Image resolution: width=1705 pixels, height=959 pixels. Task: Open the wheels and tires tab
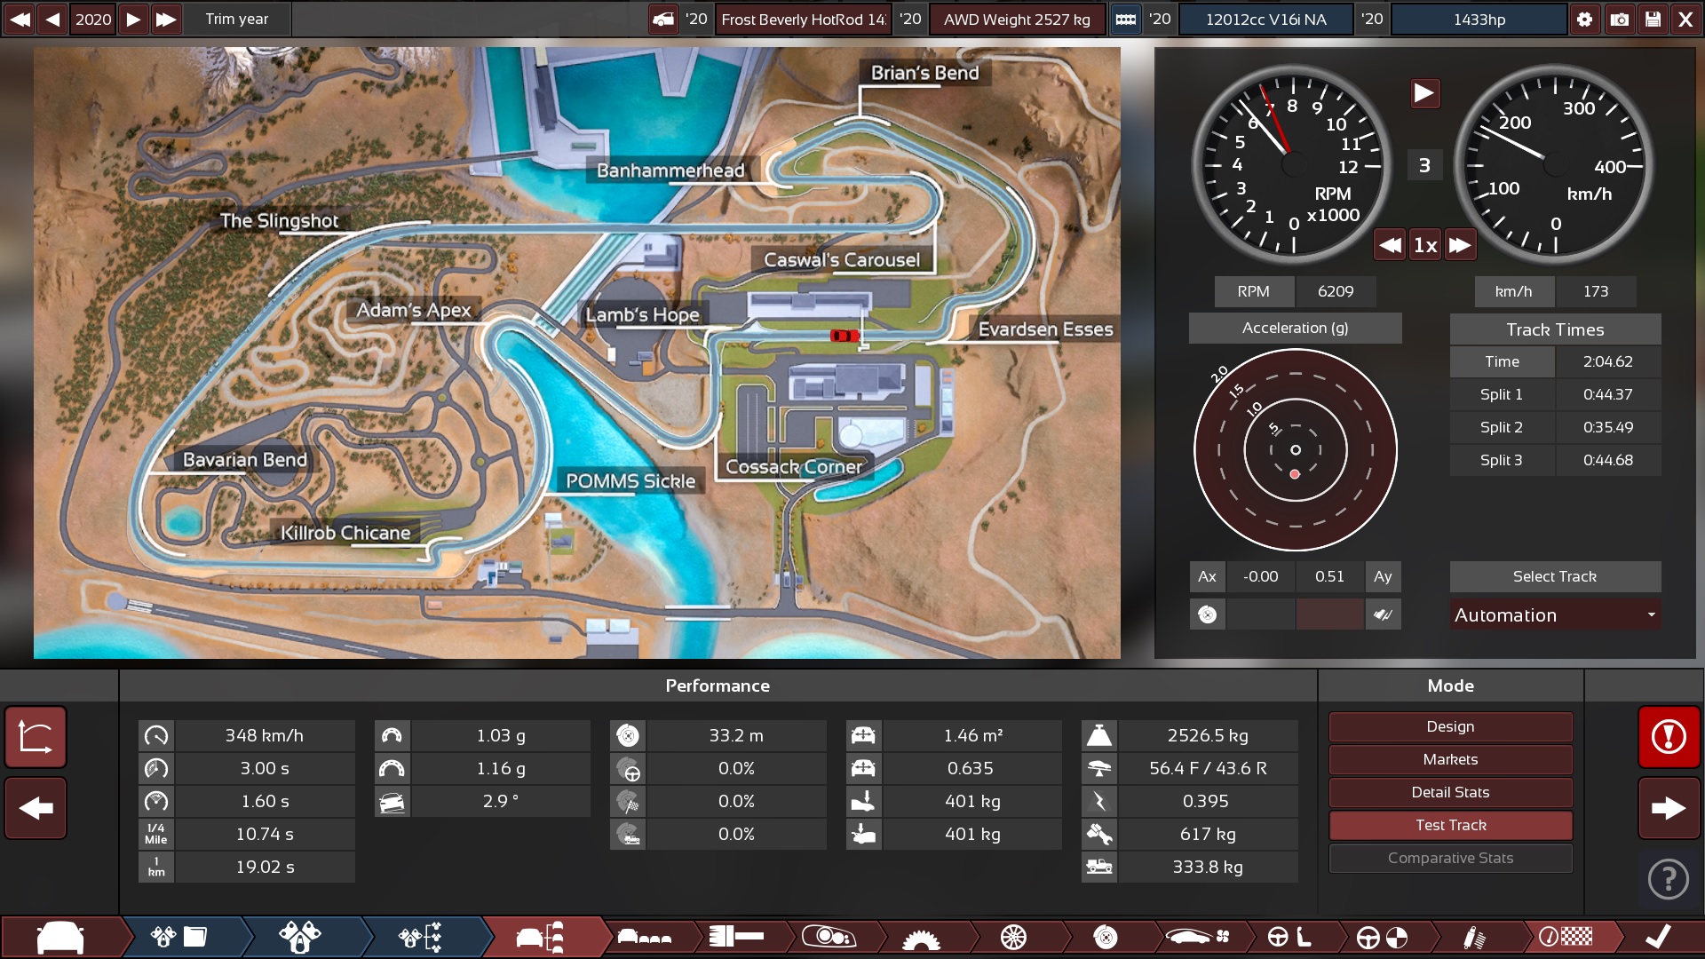click(1012, 937)
